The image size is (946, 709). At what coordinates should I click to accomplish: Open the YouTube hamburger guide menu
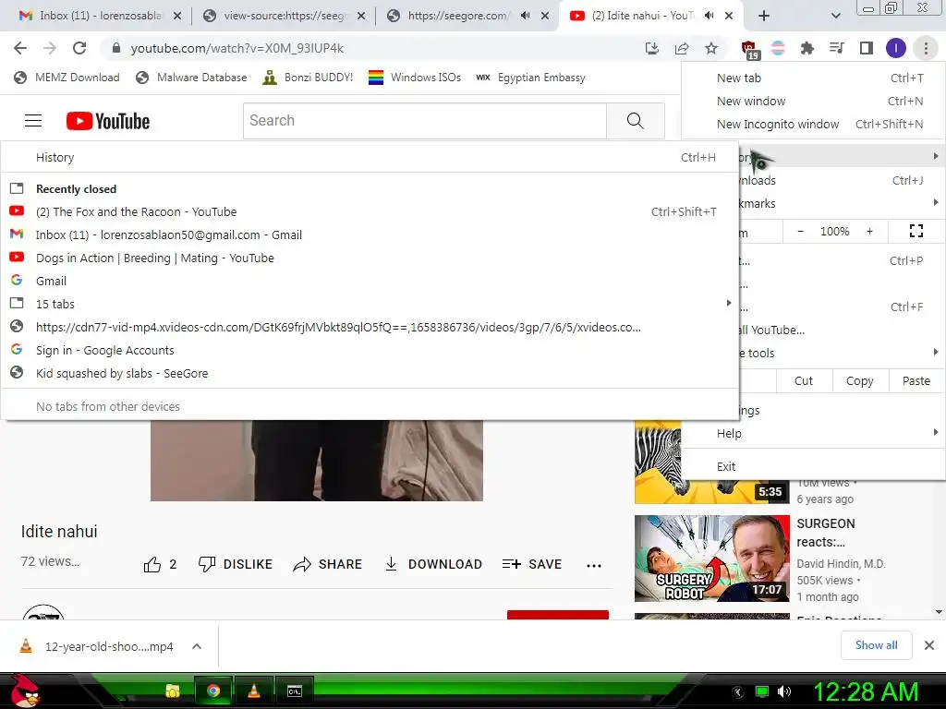33,121
